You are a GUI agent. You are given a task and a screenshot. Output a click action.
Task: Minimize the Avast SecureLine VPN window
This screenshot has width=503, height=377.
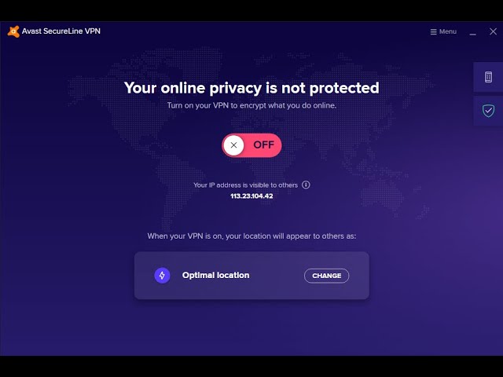pos(472,32)
